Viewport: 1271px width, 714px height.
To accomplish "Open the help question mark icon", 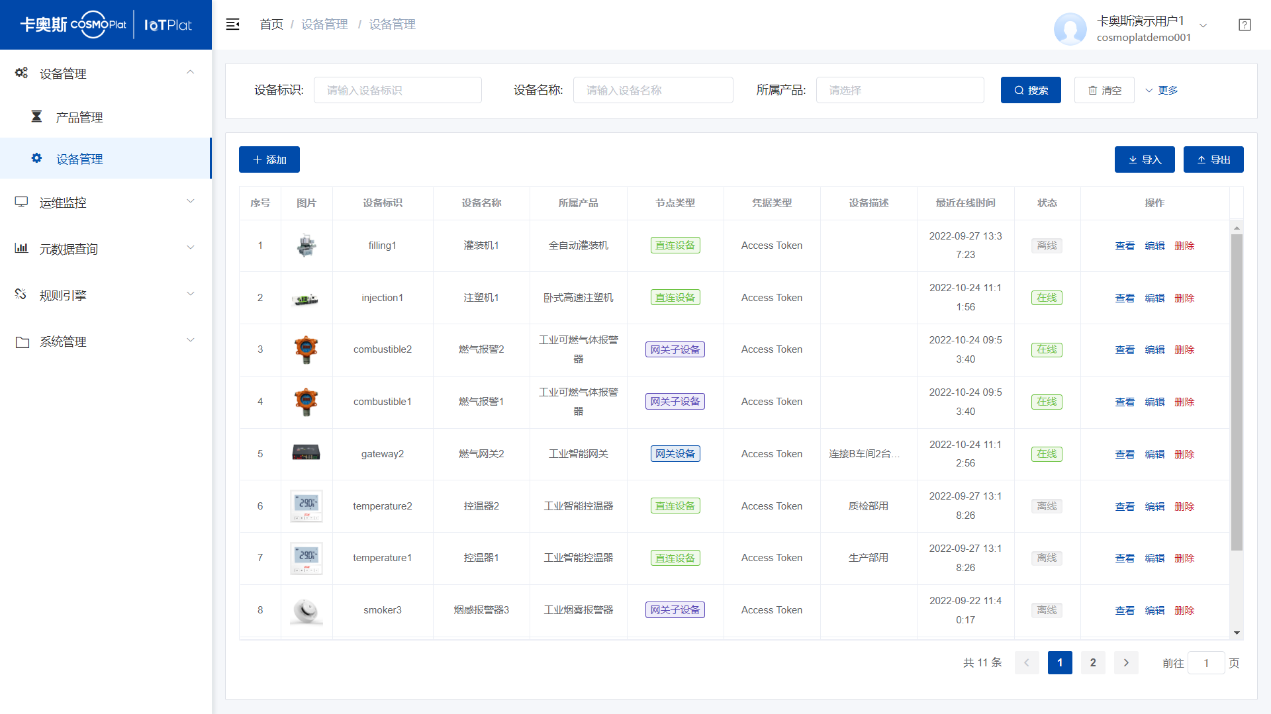I will tap(1245, 24).
